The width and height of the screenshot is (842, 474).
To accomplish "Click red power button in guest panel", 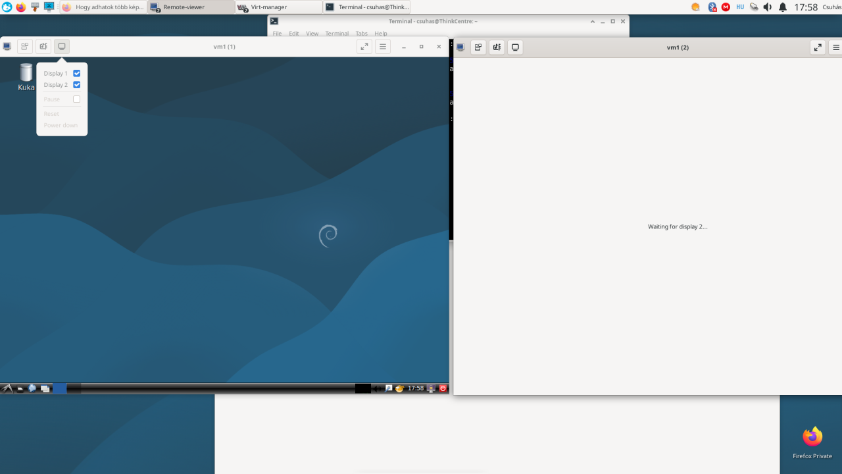I will (443, 388).
